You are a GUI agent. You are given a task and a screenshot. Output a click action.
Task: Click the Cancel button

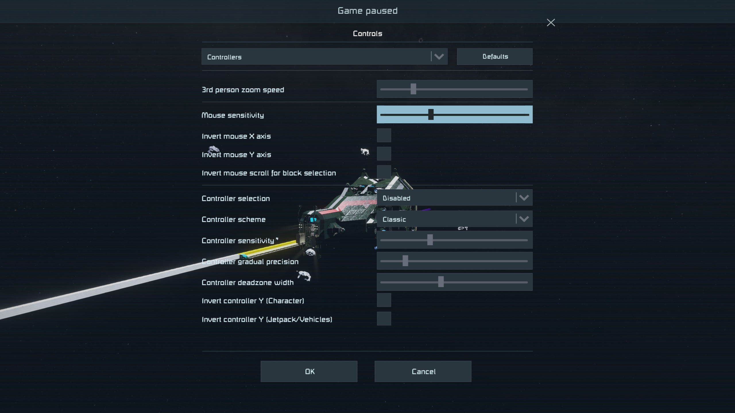423,371
